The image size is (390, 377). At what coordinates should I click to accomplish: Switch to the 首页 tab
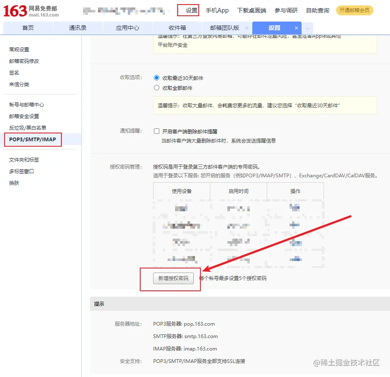coord(28,28)
